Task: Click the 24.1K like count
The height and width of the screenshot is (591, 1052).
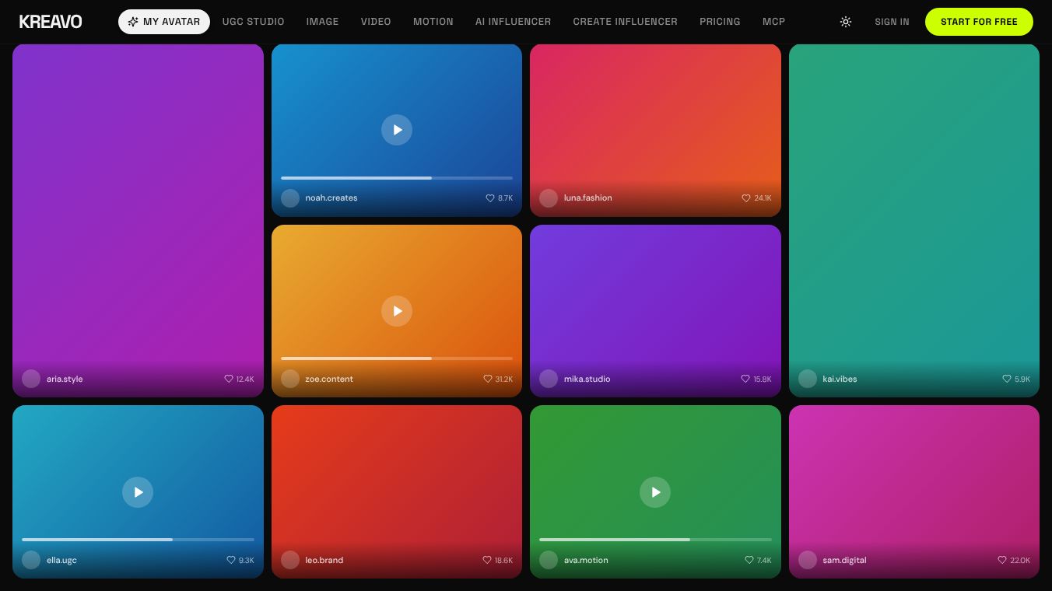Action: (763, 198)
